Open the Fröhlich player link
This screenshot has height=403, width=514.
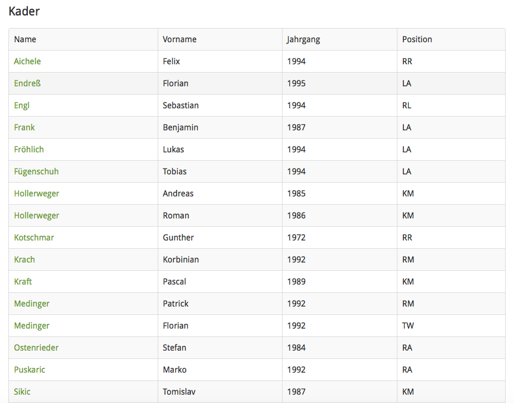[29, 149]
